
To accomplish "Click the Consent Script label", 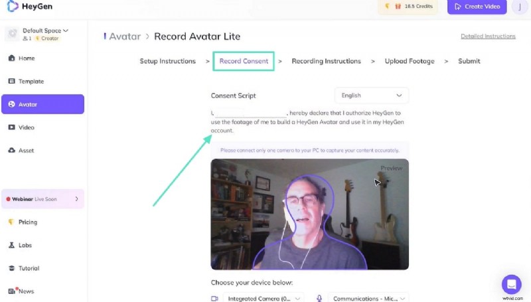I will tap(234, 96).
